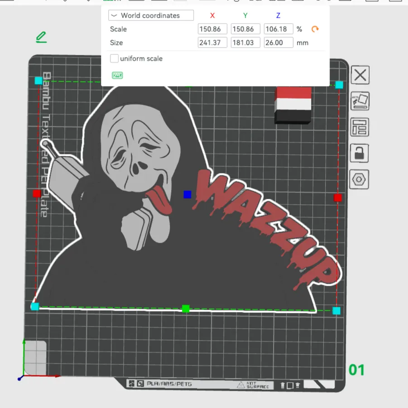Edit the Size Y value 181.03
The width and height of the screenshot is (408, 408).
tap(245, 43)
